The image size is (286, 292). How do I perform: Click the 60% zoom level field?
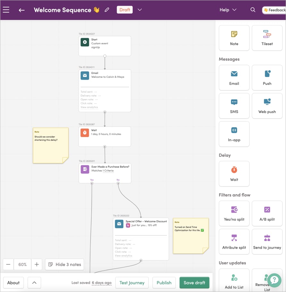coord(22,264)
